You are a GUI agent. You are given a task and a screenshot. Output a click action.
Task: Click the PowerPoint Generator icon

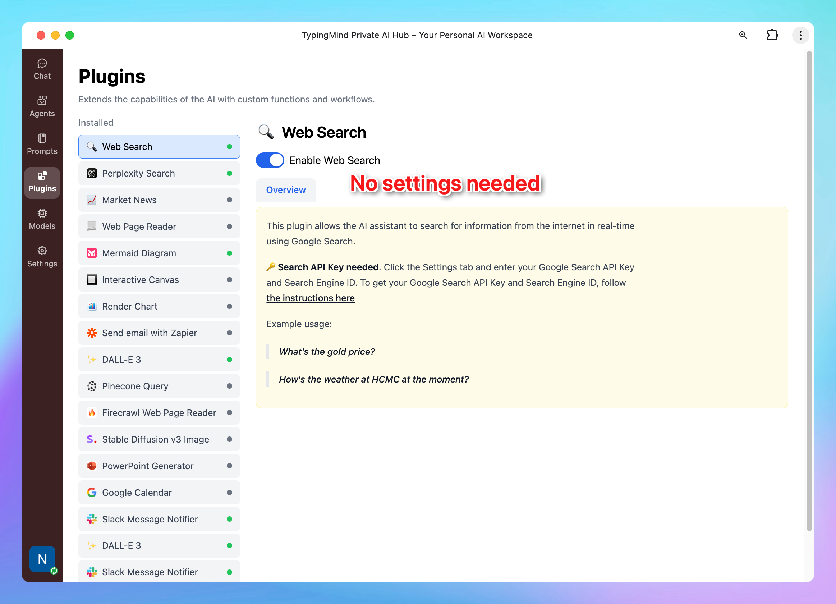point(92,466)
